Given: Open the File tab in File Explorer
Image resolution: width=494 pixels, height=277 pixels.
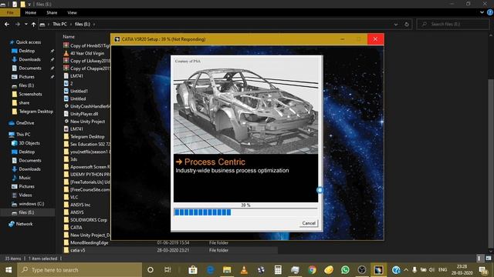Looking at the screenshot, I should click(10, 12).
